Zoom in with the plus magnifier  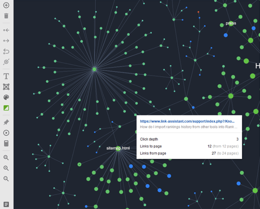[6, 168]
